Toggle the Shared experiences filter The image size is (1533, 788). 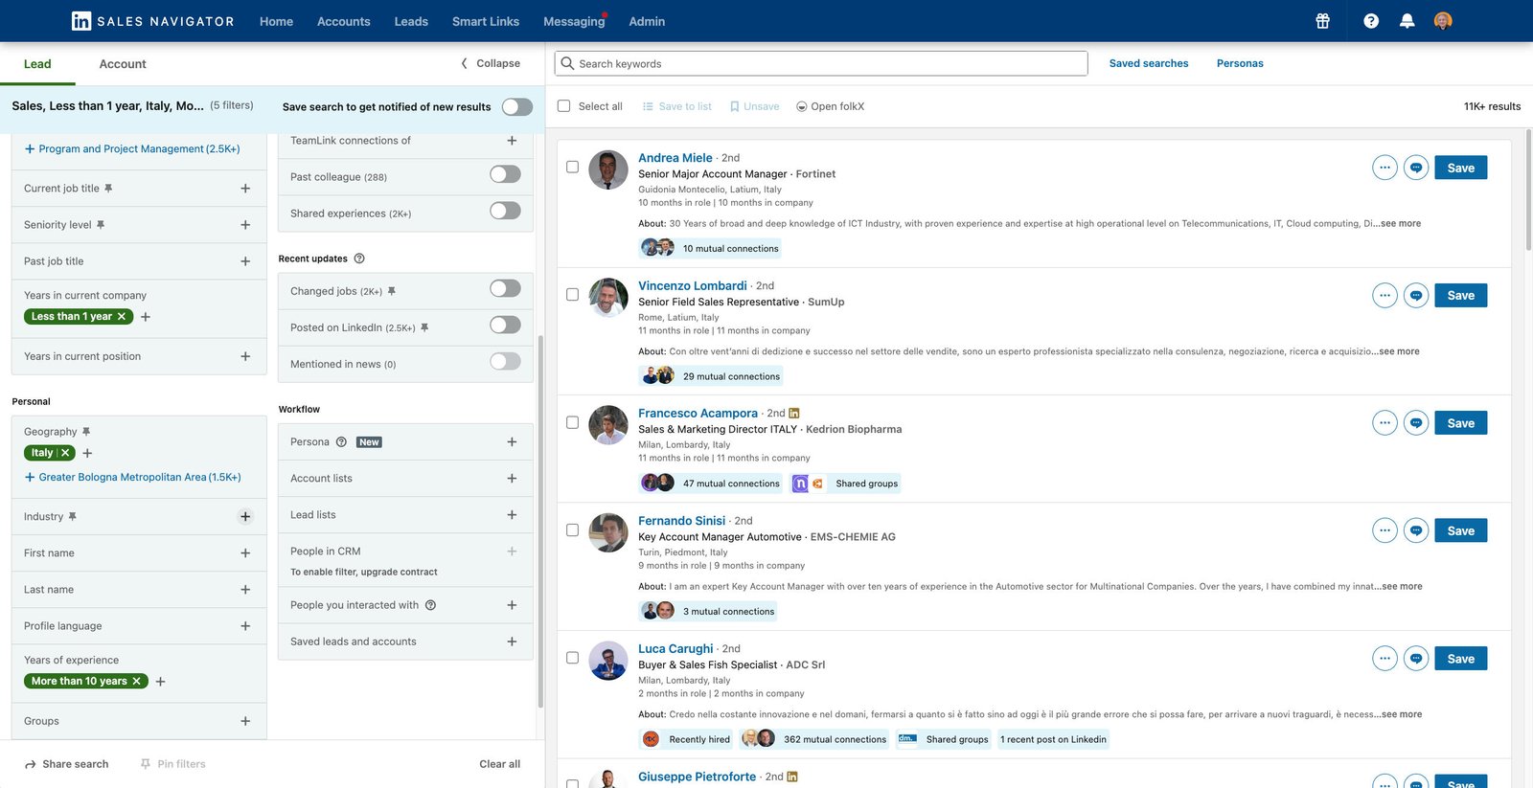pos(505,211)
